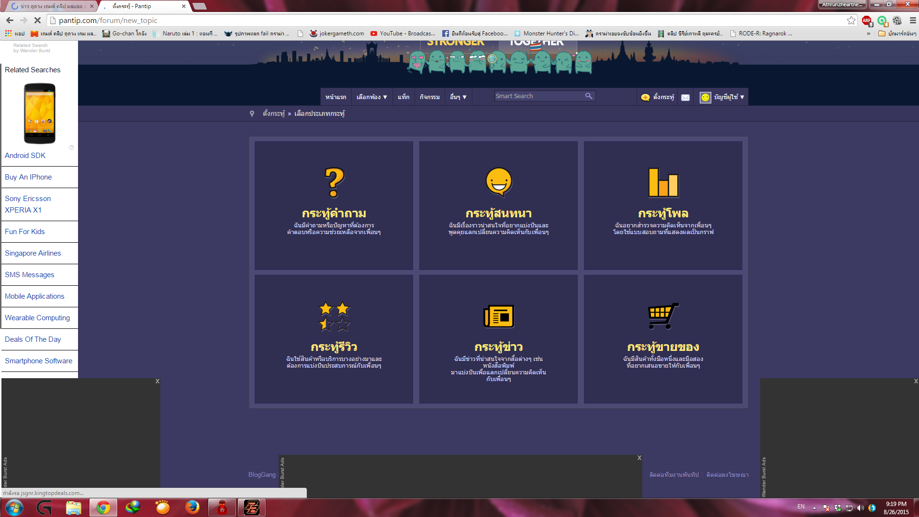Open the AdBlock Plus extension icon
The height and width of the screenshot is (517, 919).
866,21
